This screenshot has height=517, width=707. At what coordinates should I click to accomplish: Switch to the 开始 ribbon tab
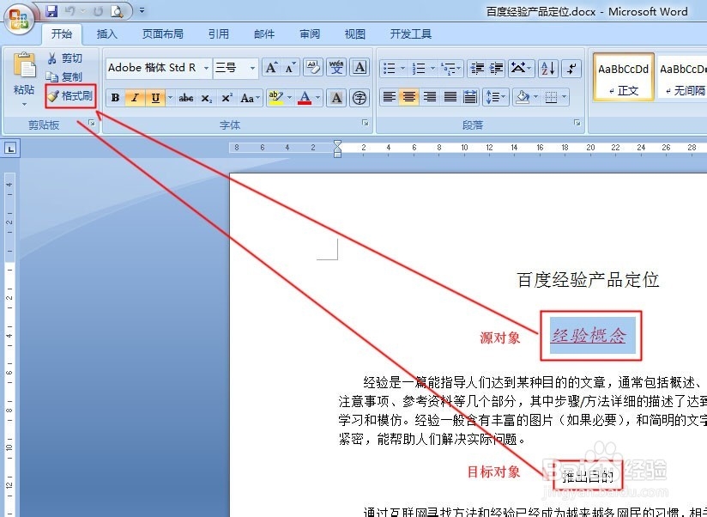62,33
